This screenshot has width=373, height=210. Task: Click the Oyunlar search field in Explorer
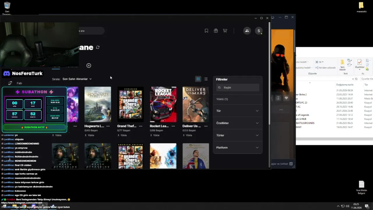click(367, 79)
